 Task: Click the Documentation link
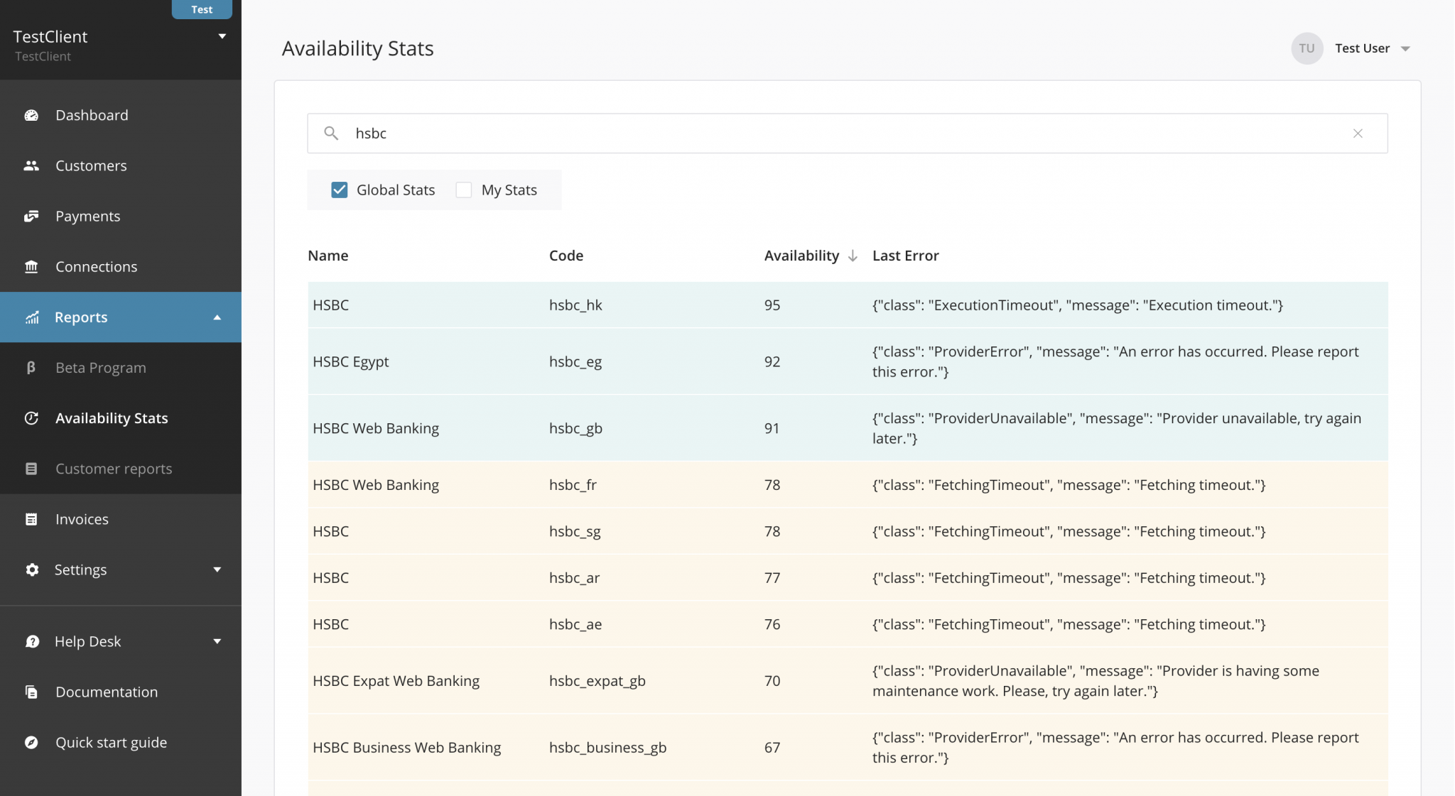106,691
